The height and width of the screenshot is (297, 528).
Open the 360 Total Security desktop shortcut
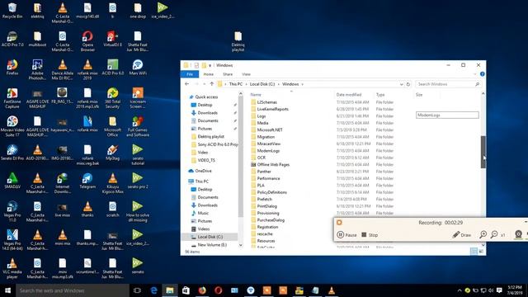click(x=112, y=98)
